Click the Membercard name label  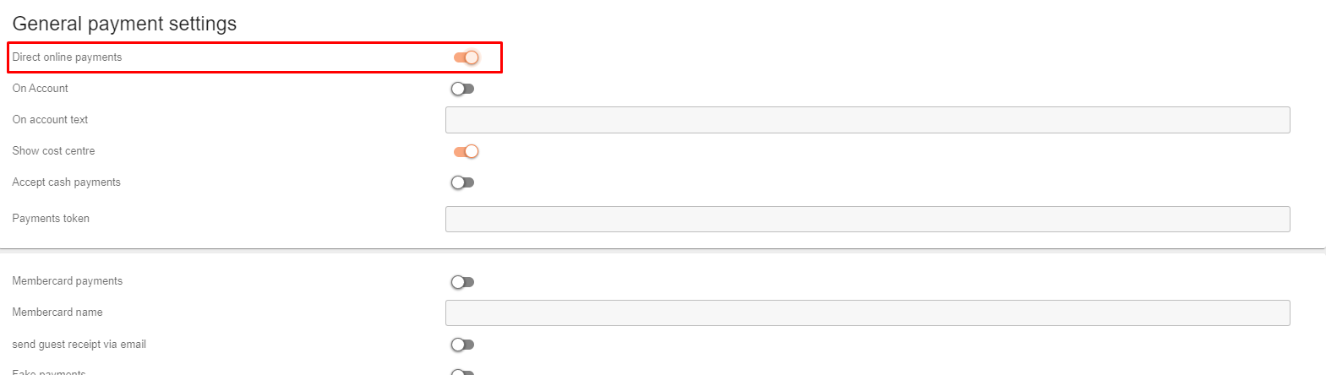(57, 312)
